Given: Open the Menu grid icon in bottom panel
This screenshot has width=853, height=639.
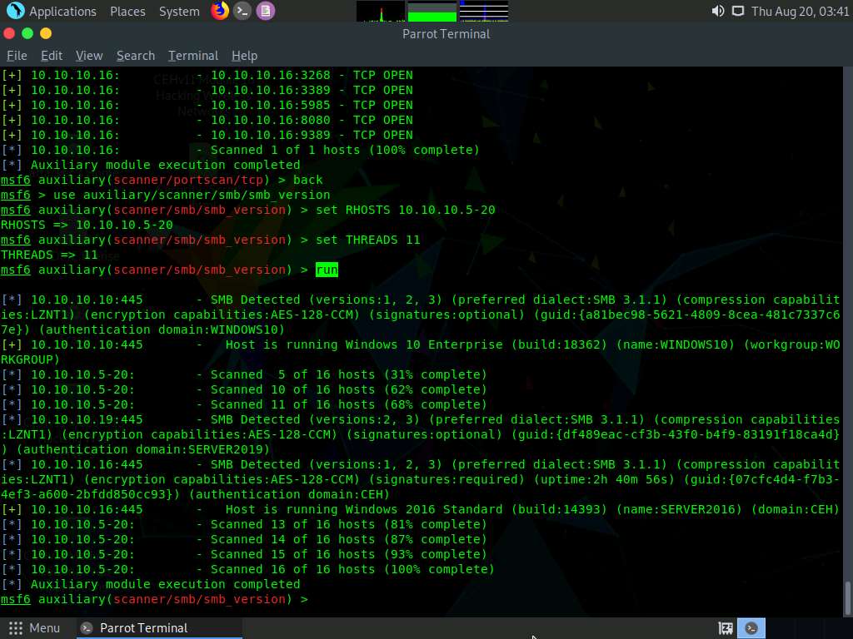Looking at the screenshot, I should click(x=16, y=628).
